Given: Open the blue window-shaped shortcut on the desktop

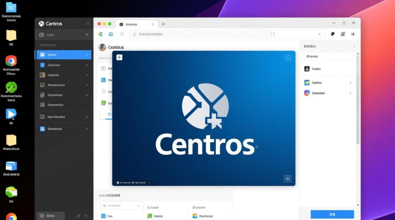Looking at the screenshot, I should [11, 166].
